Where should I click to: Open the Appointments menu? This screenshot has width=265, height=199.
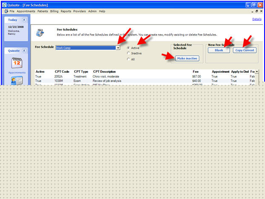click(26, 11)
